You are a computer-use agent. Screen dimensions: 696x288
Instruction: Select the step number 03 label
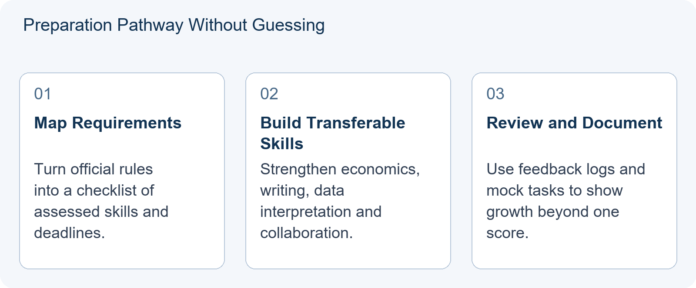tap(495, 94)
